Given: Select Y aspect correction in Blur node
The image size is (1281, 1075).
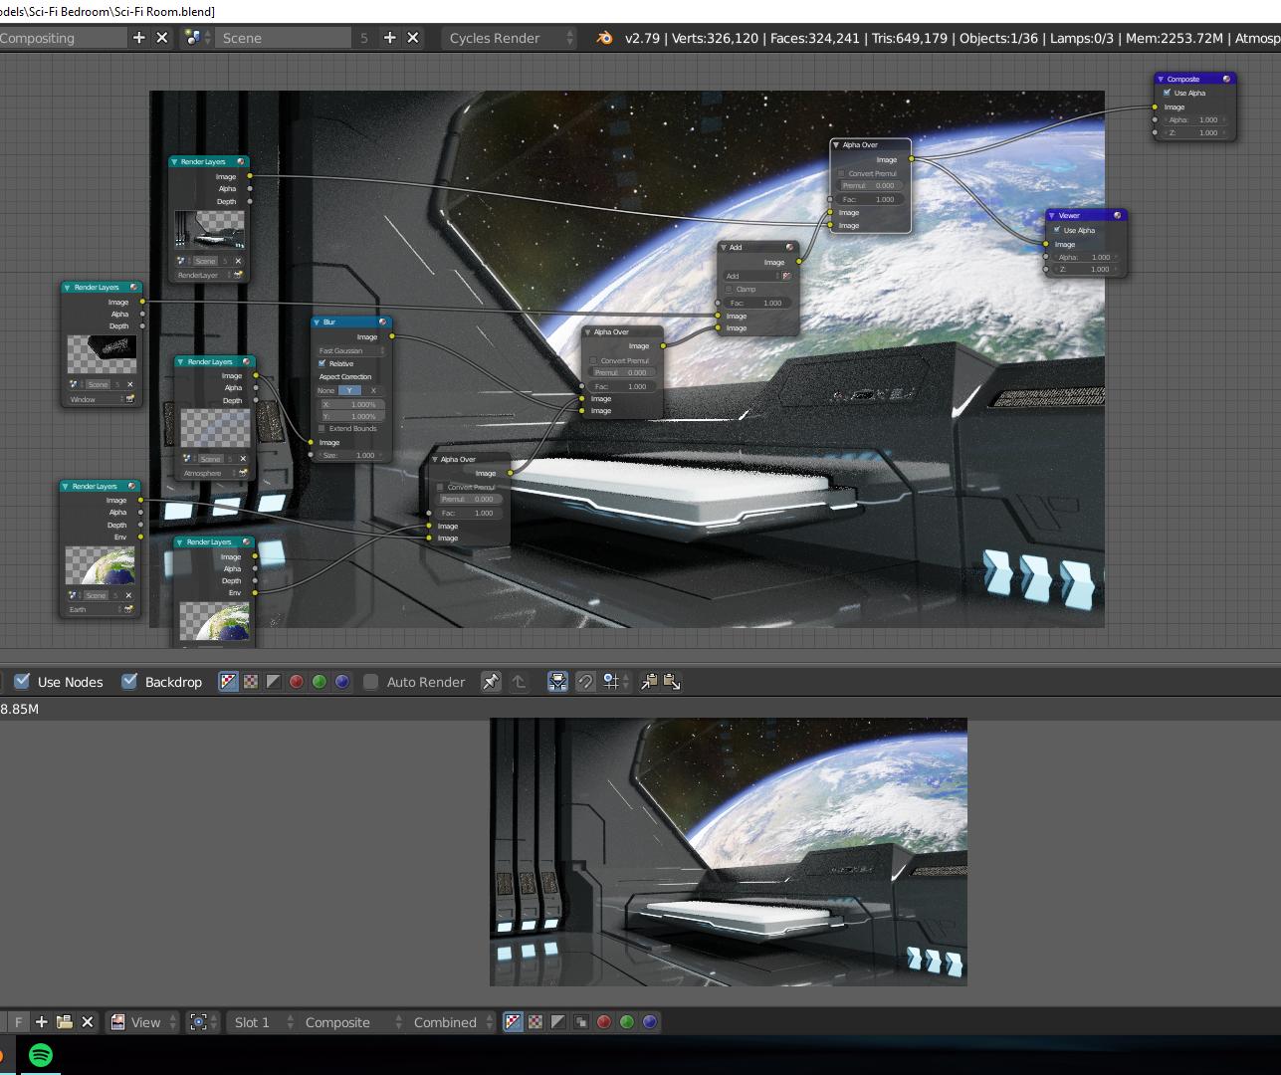Looking at the screenshot, I should pyautogui.click(x=350, y=390).
